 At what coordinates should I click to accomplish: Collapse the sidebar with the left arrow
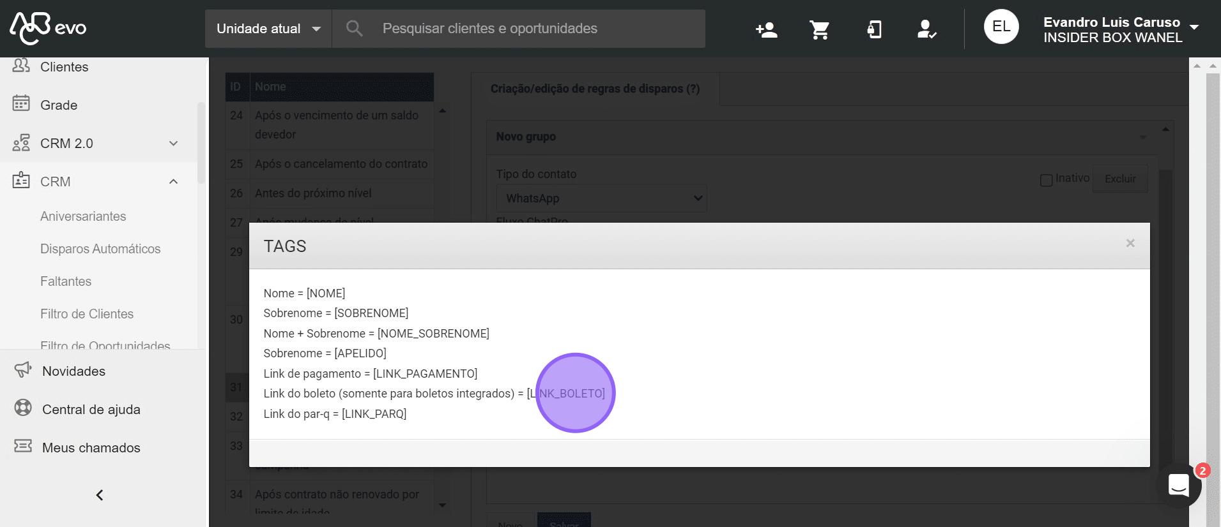coord(100,495)
